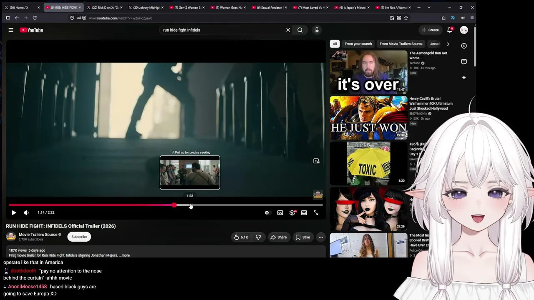
Task: Open the browser tab list dropdown
Action: tap(429, 7)
